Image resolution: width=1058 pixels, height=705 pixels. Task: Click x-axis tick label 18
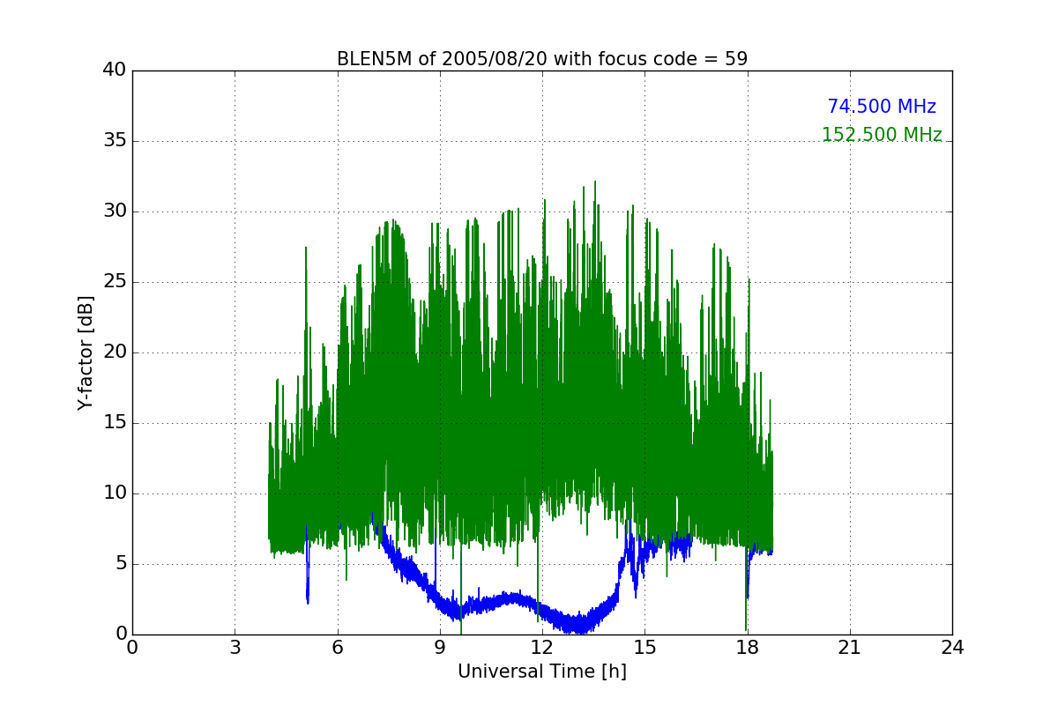click(747, 647)
